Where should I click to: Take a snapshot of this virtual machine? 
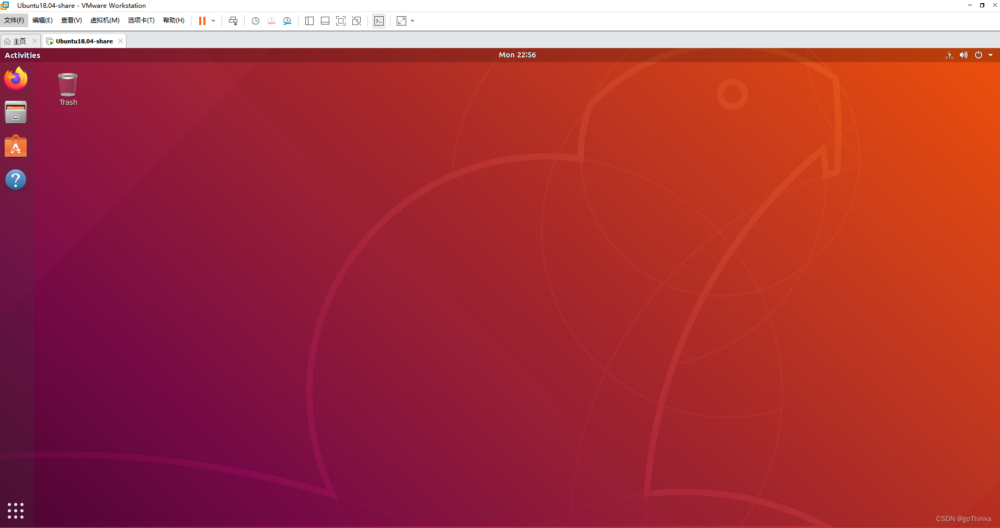click(255, 21)
